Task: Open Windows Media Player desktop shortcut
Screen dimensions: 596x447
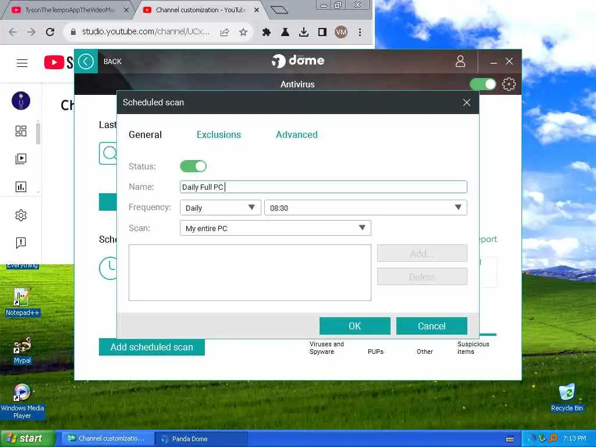Action: coord(22,402)
